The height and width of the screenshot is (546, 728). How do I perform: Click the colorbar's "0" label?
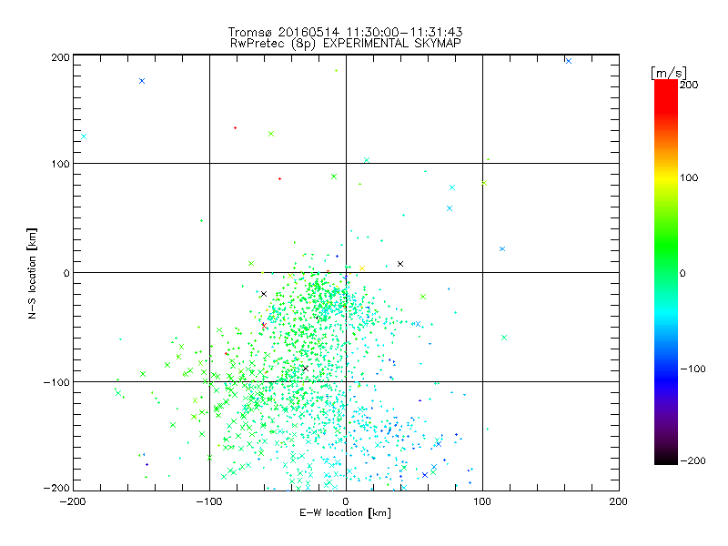click(682, 273)
